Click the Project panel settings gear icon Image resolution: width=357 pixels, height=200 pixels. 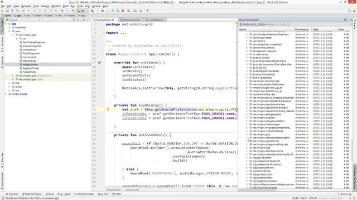[84, 20]
